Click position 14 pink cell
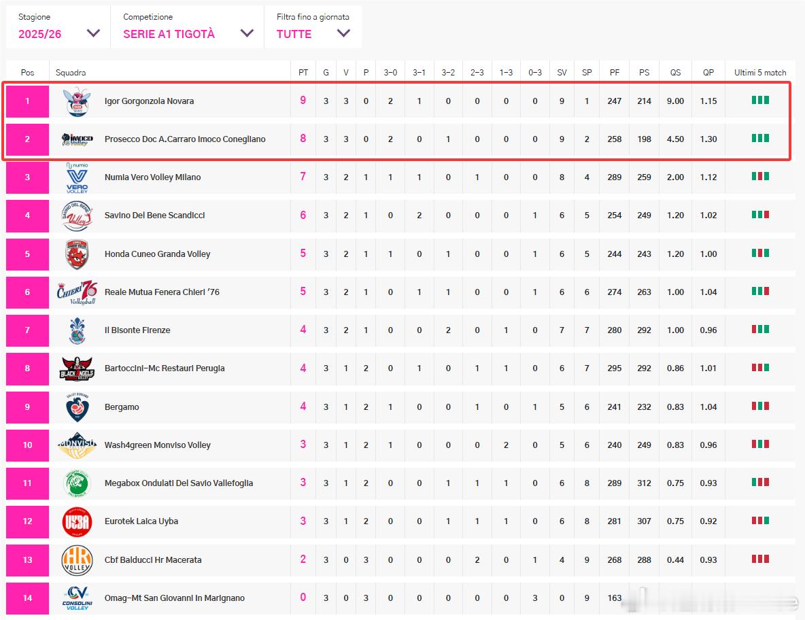This screenshot has width=805, height=620. (x=27, y=598)
